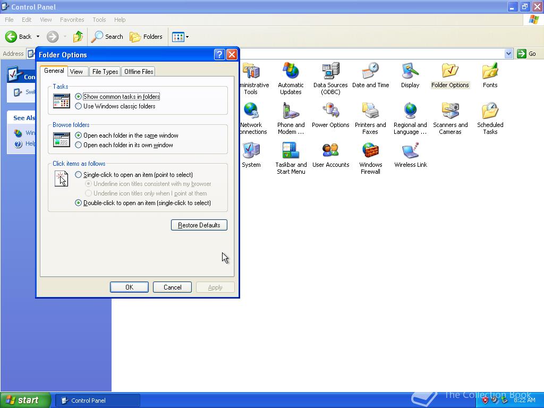
Task: Open Scheduled Tasks icon
Action: tap(490, 118)
